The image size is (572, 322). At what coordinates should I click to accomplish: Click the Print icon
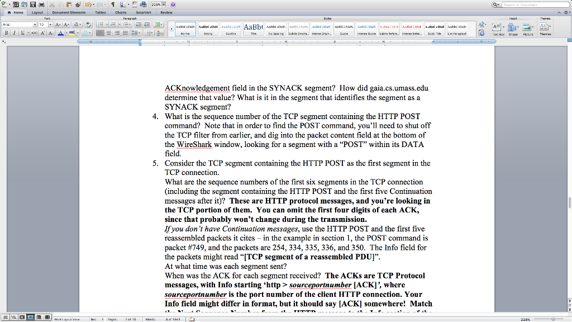coord(41,4)
